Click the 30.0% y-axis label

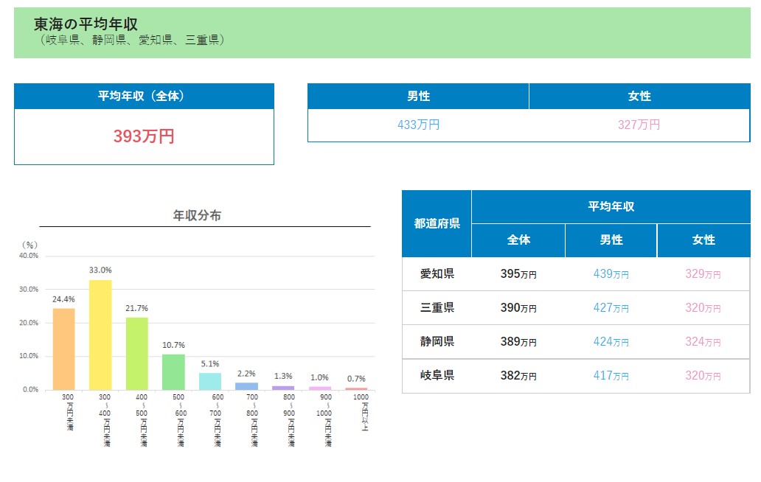pyautogui.click(x=29, y=289)
